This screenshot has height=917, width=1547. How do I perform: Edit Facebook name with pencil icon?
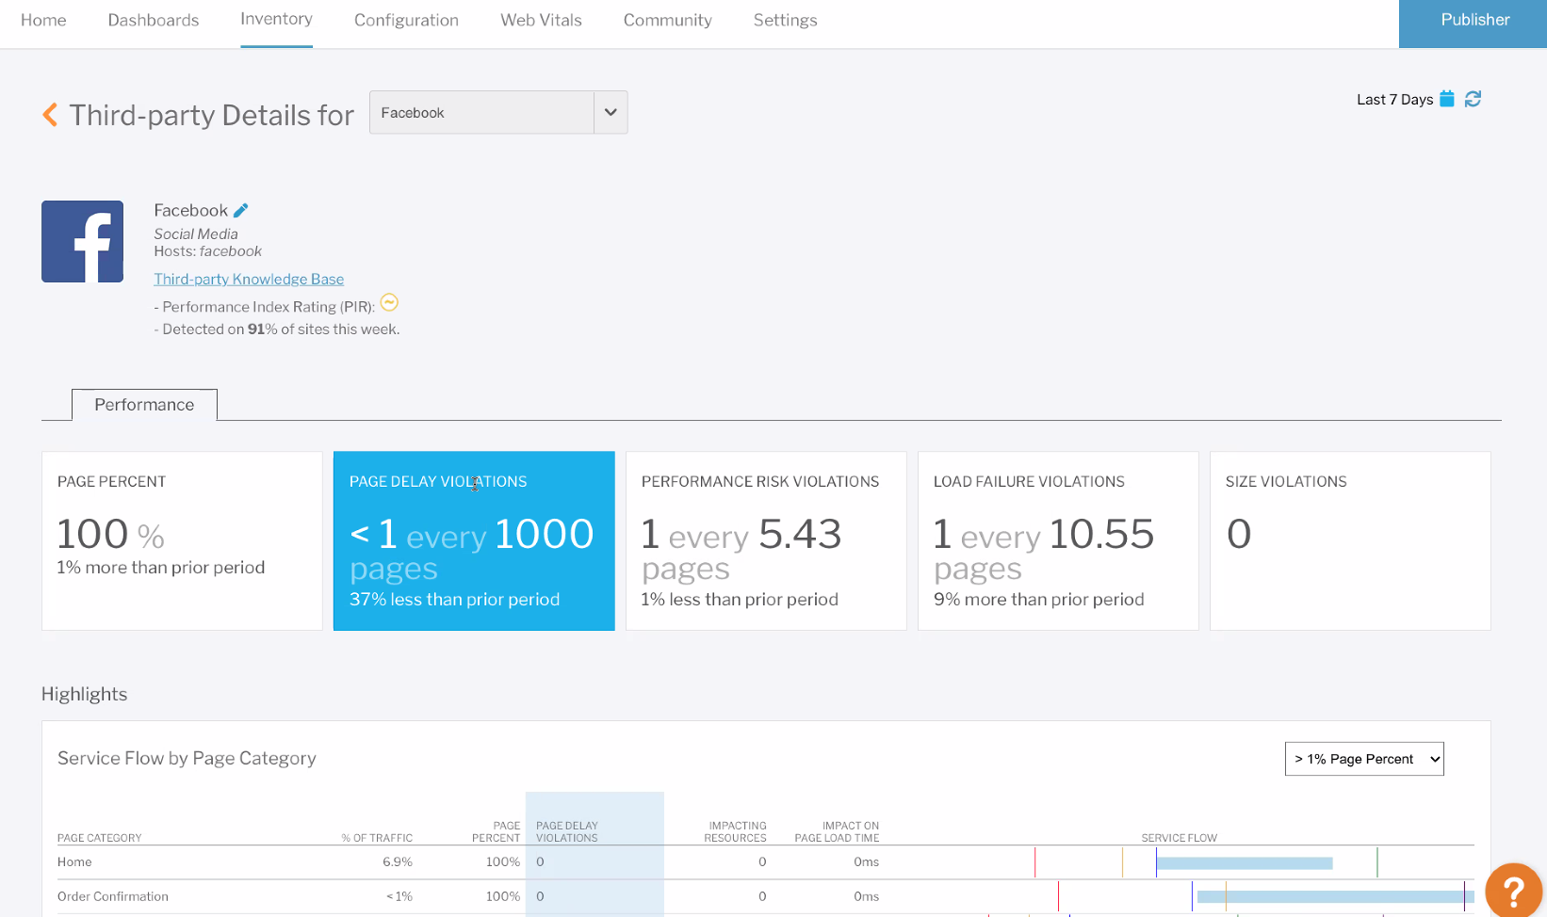(x=241, y=211)
